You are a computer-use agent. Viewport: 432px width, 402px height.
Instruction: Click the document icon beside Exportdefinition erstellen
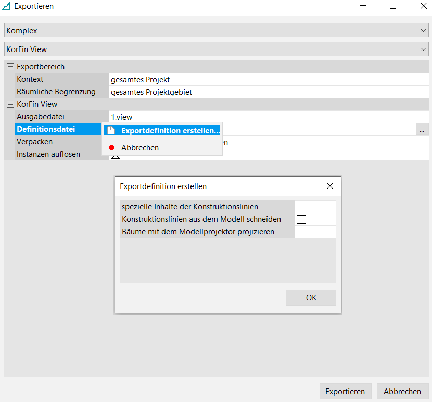point(110,131)
